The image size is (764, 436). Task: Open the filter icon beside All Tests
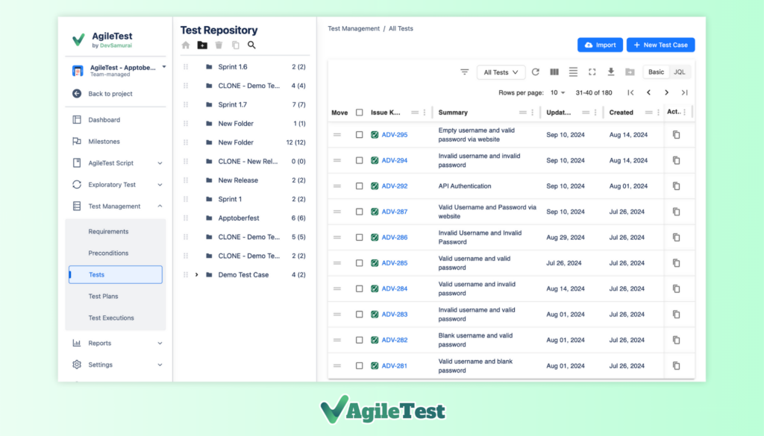pyautogui.click(x=464, y=72)
